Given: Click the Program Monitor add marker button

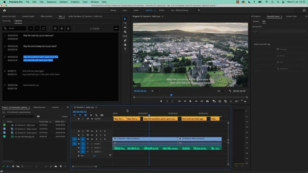Looking at the screenshot, I should [x=161, y=101].
